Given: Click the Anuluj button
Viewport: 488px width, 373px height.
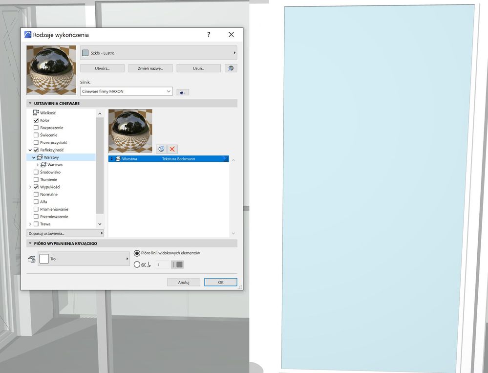Looking at the screenshot, I should click(x=184, y=283).
